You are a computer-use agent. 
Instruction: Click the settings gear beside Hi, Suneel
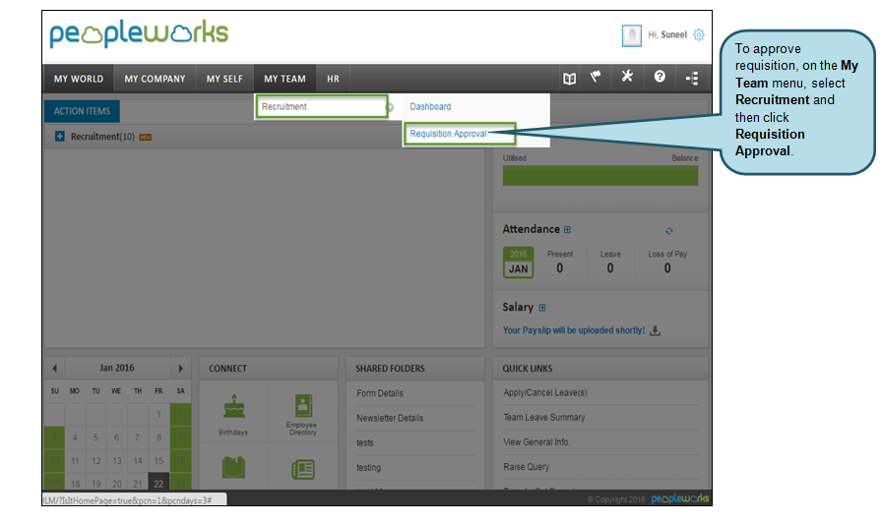tap(699, 34)
